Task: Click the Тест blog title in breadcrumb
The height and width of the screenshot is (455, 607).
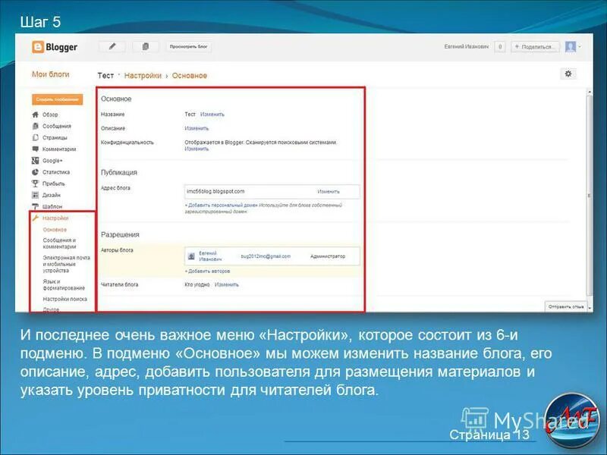Action: [105, 75]
